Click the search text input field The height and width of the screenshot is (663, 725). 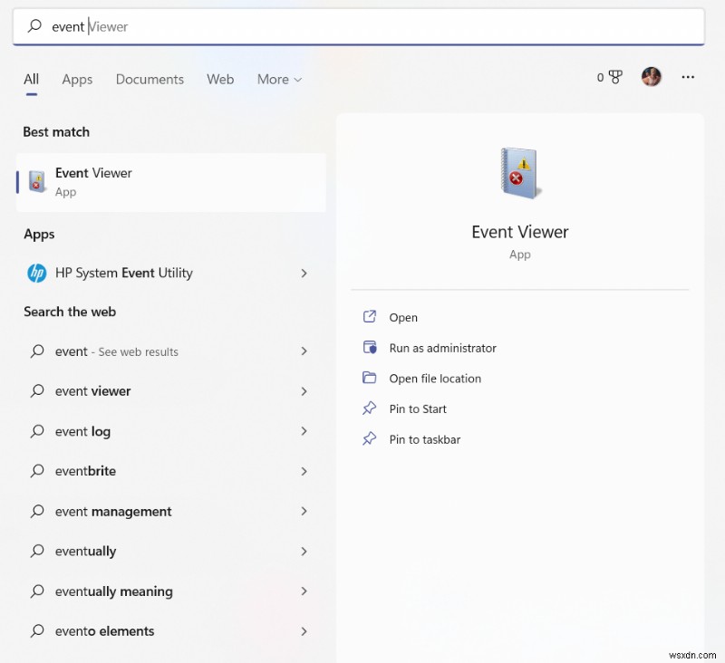pyautogui.click(x=358, y=26)
